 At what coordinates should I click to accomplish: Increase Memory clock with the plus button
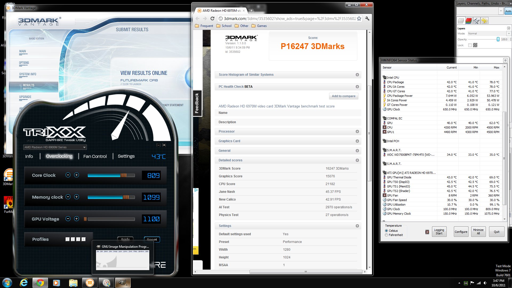[x=77, y=197]
